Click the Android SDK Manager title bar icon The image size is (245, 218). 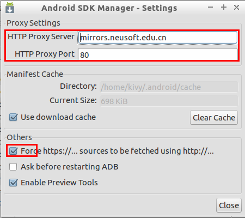(10, 8)
